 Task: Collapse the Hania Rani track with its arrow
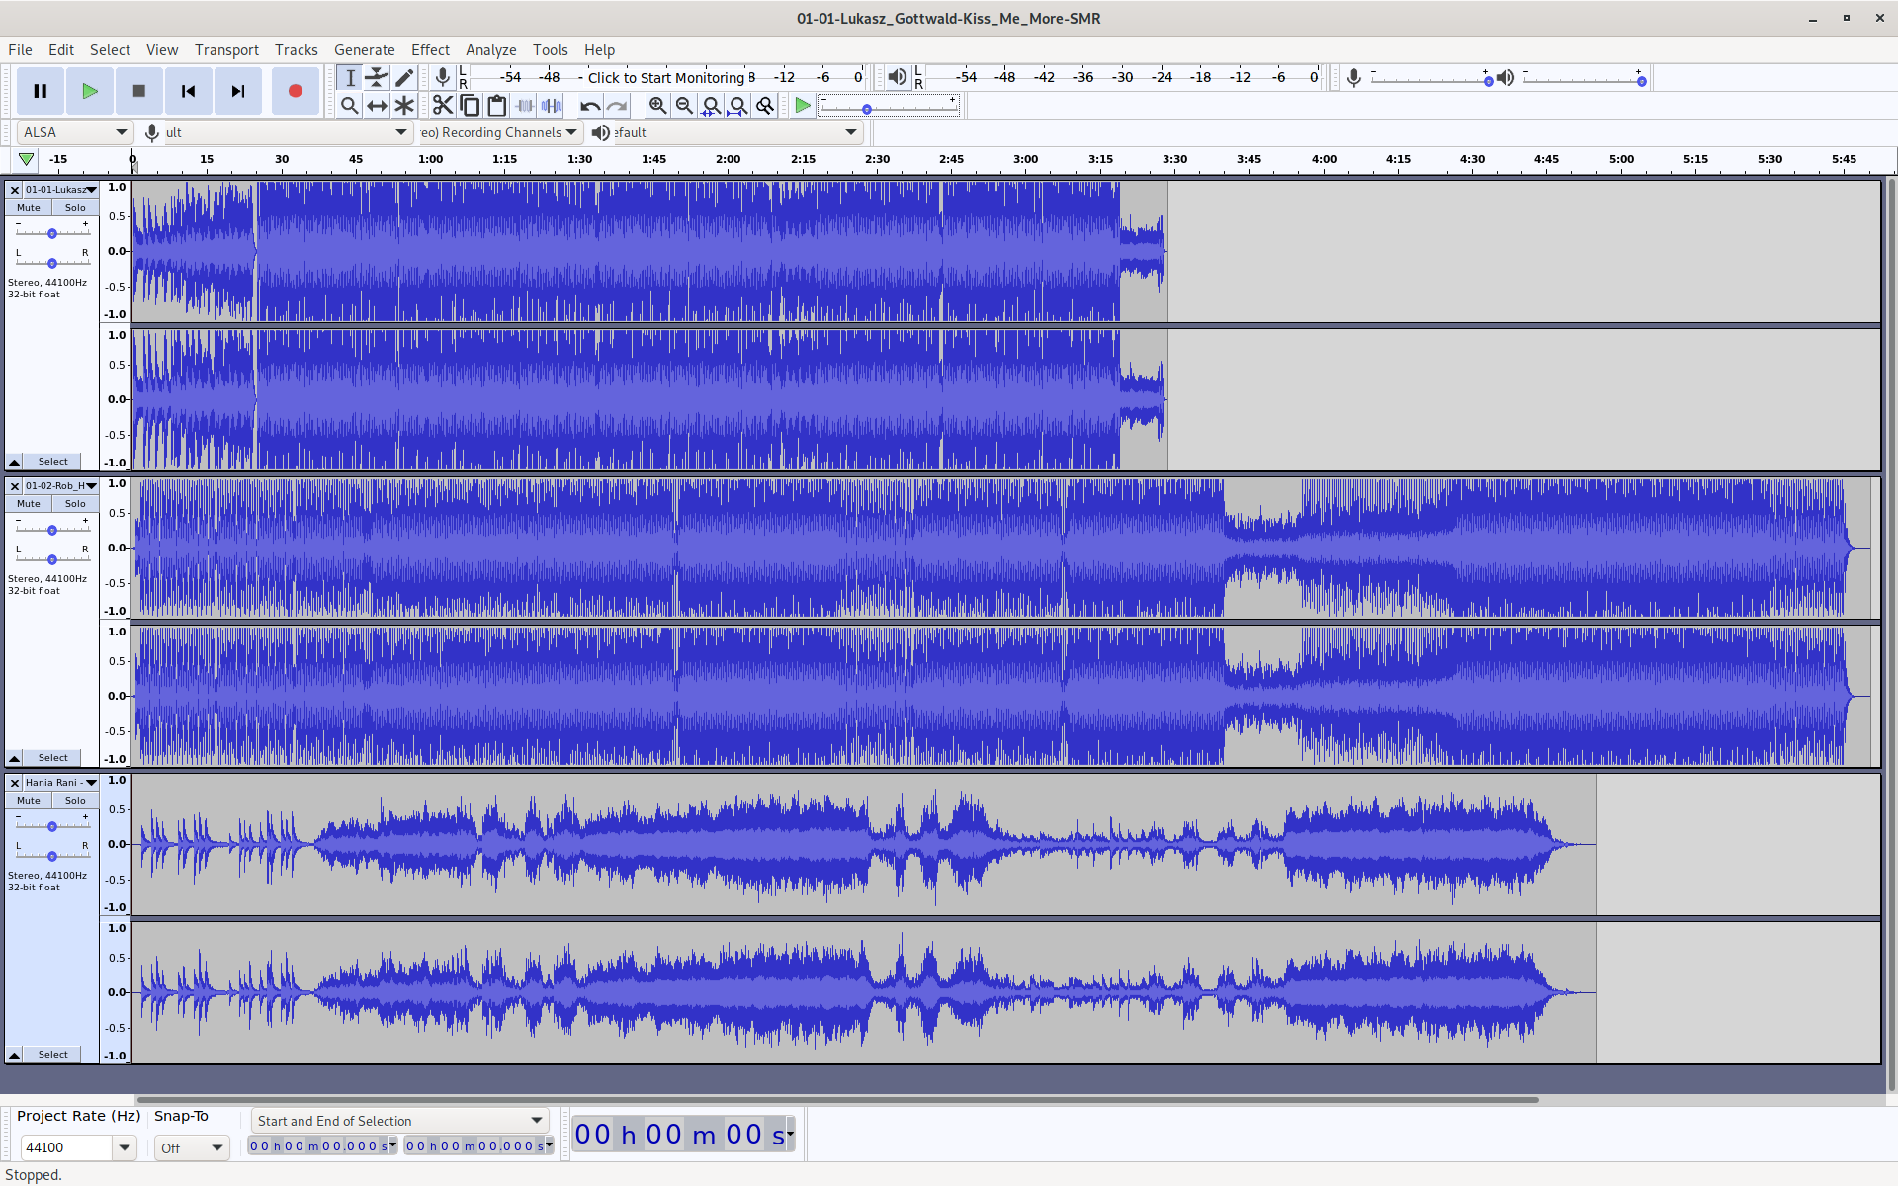15,1055
